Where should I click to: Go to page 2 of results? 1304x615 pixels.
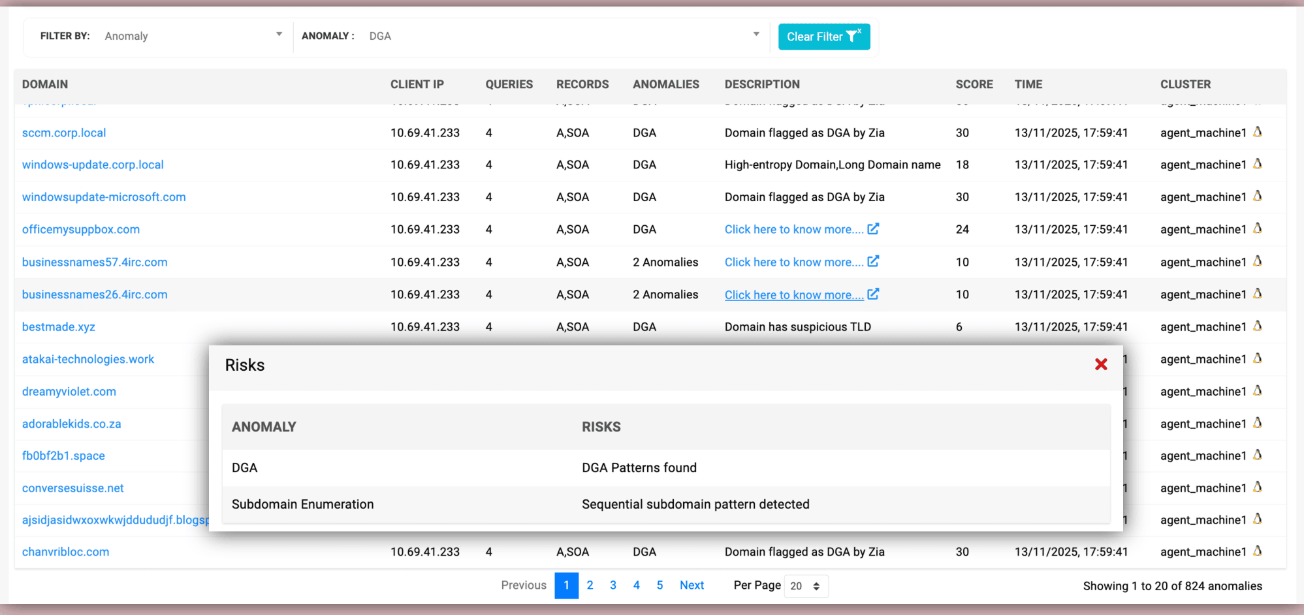[x=590, y=585]
